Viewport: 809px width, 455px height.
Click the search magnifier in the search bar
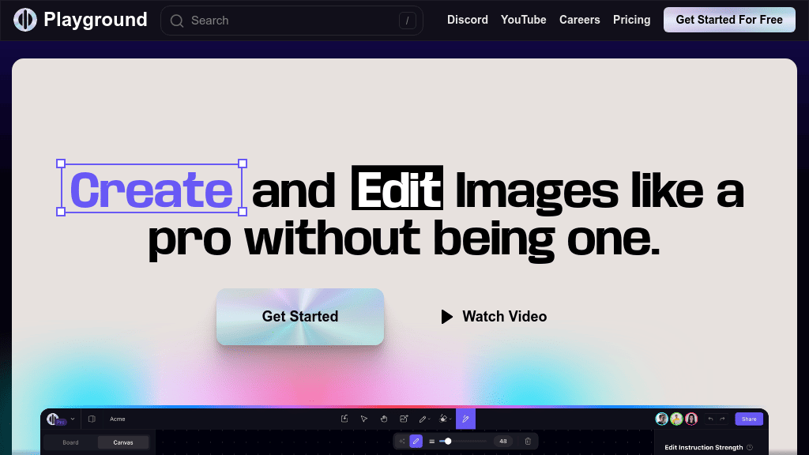tap(177, 20)
